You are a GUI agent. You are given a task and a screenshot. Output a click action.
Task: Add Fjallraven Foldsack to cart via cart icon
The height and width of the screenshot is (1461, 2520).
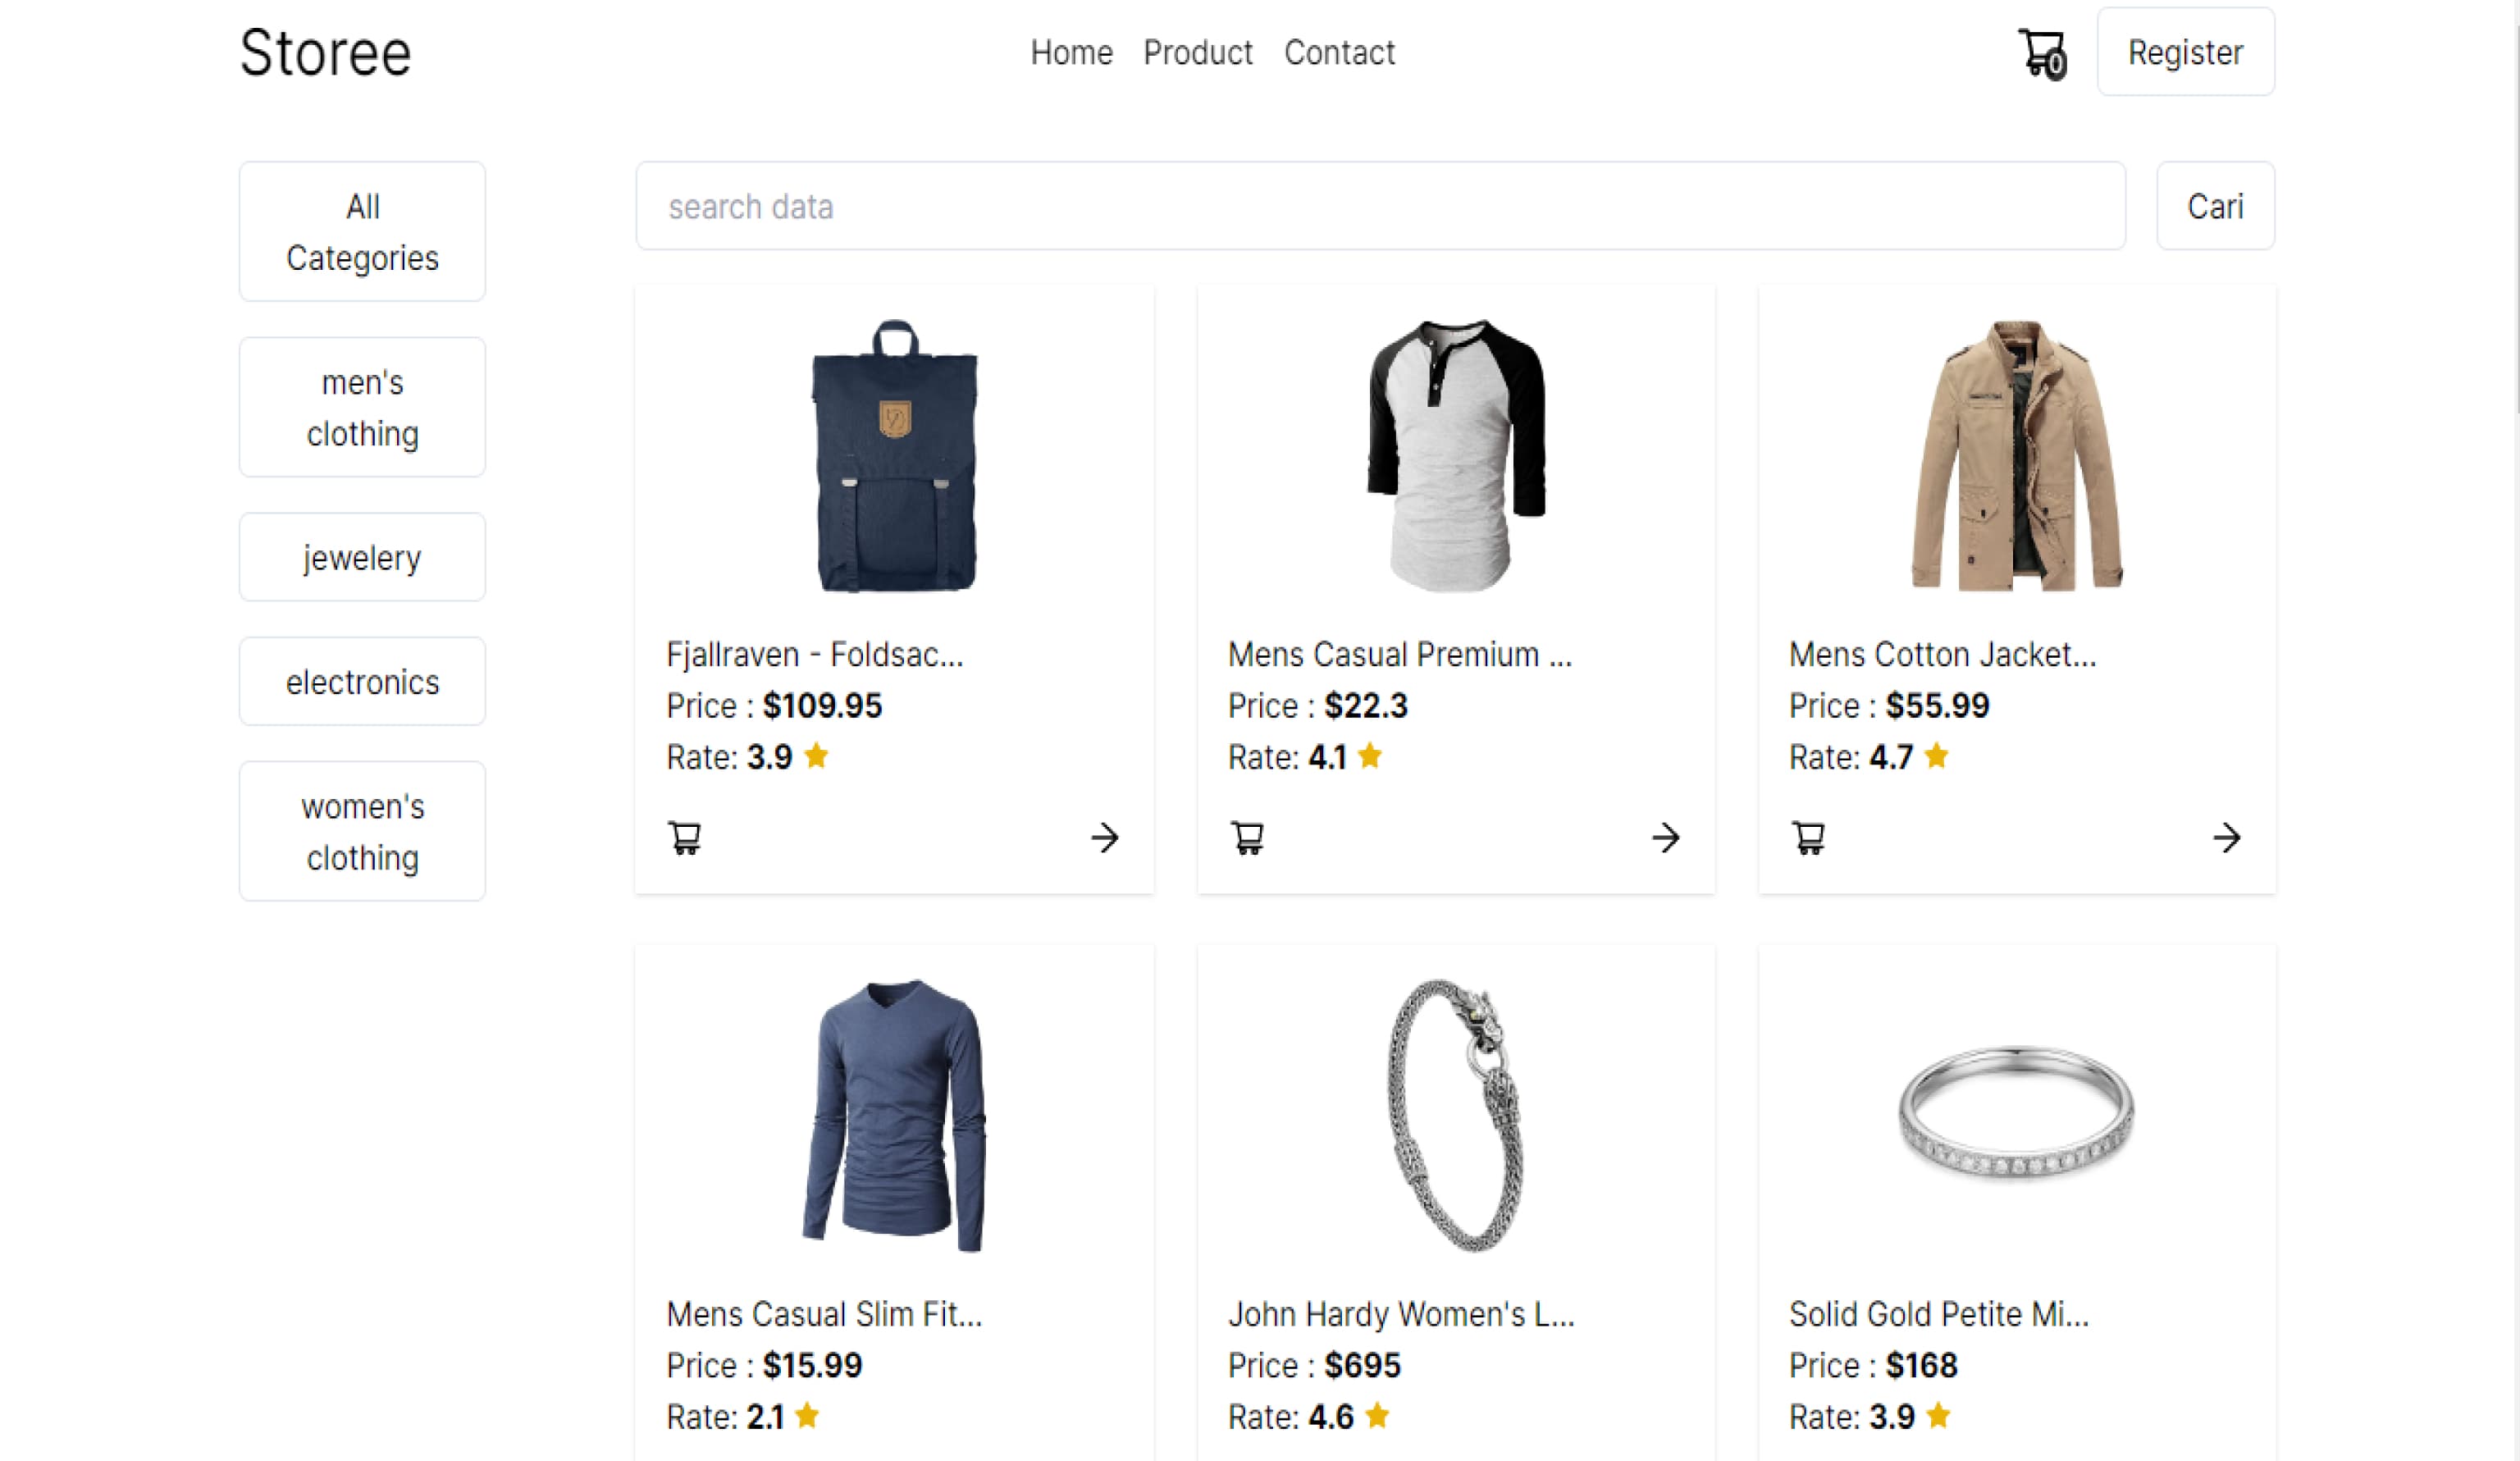[x=686, y=837]
